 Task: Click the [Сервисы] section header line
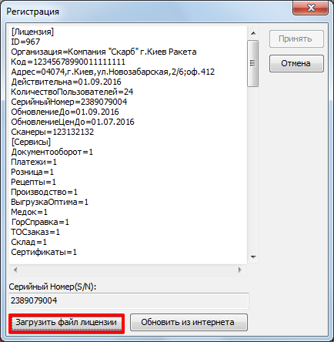[31, 142]
